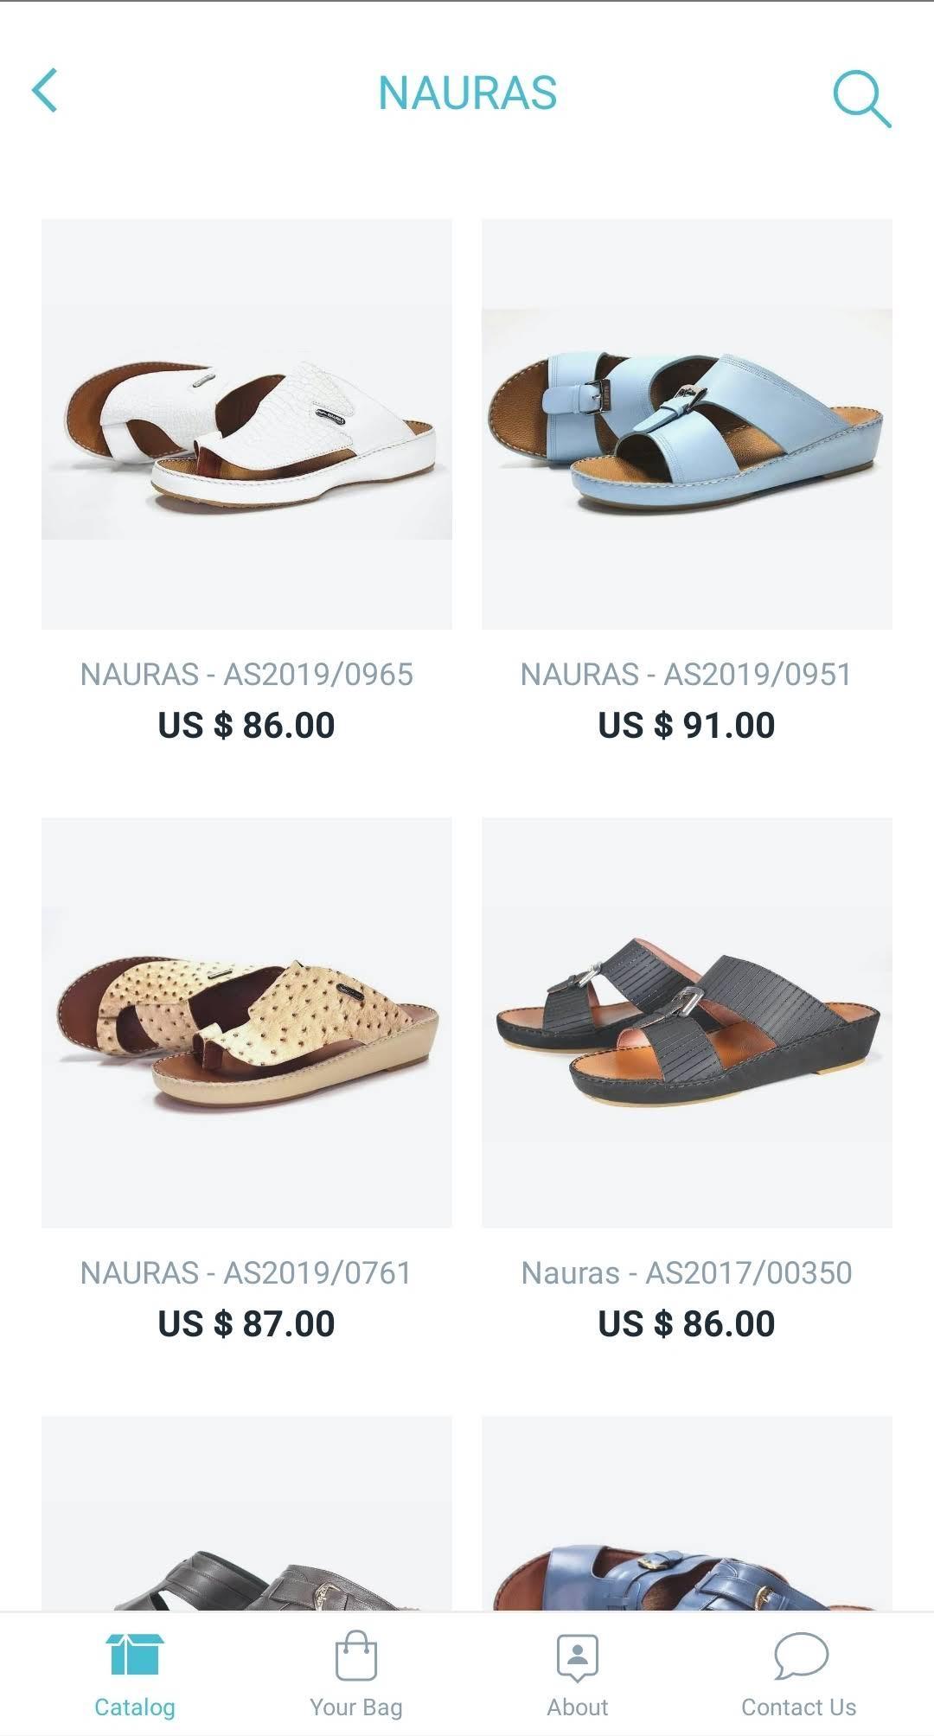Select the Contact Us tab label
This screenshot has height=1736, width=934.
pyautogui.click(x=799, y=1707)
